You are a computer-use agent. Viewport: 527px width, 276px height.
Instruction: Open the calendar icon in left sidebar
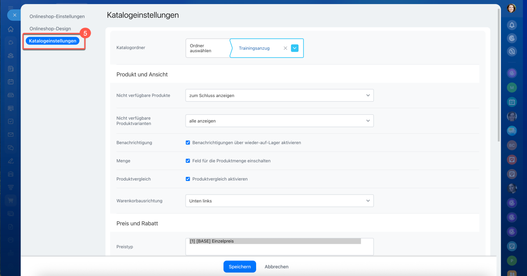click(x=11, y=82)
